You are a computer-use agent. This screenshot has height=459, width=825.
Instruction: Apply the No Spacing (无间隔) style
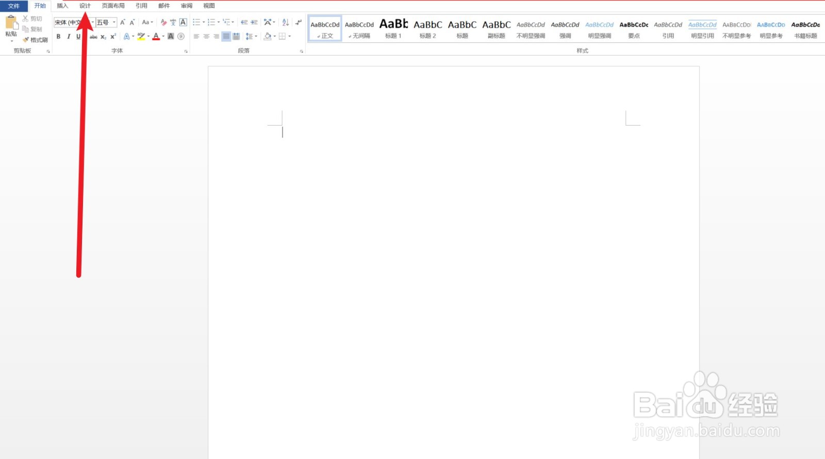tap(359, 29)
